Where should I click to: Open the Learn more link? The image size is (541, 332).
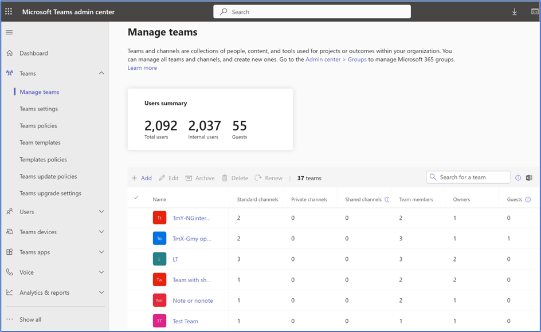click(142, 68)
